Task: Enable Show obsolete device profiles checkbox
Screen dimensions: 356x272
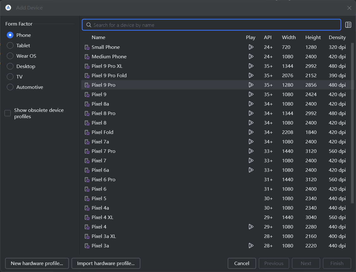Action: pyautogui.click(x=8, y=113)
